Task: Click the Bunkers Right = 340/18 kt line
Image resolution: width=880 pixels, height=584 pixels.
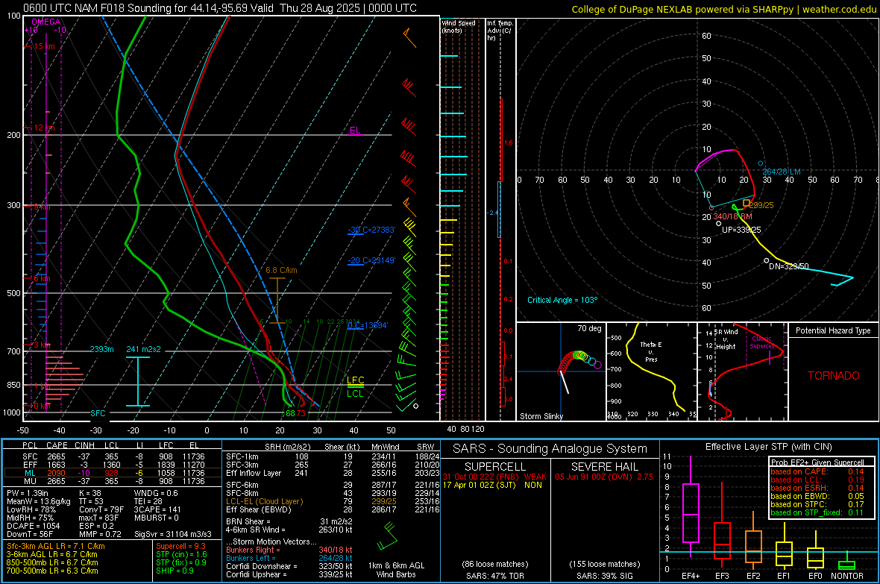Action: point(289,550)
